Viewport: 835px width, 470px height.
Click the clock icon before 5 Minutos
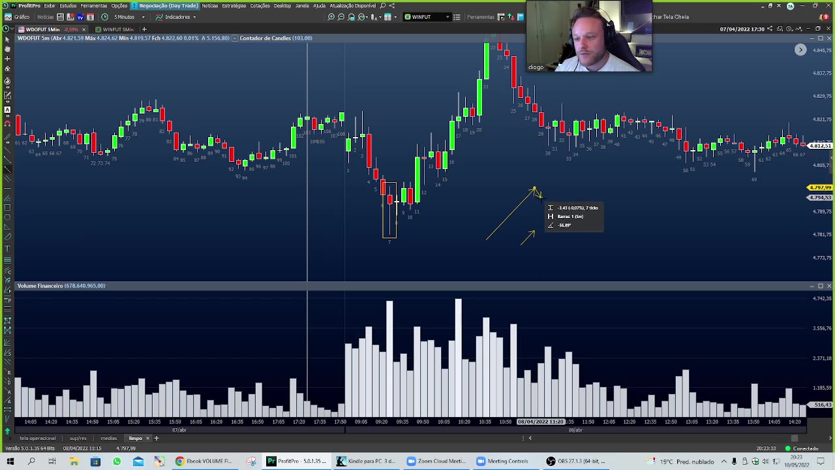105,17
